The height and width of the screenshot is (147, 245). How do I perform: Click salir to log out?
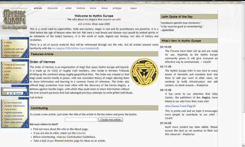(235, 3)
